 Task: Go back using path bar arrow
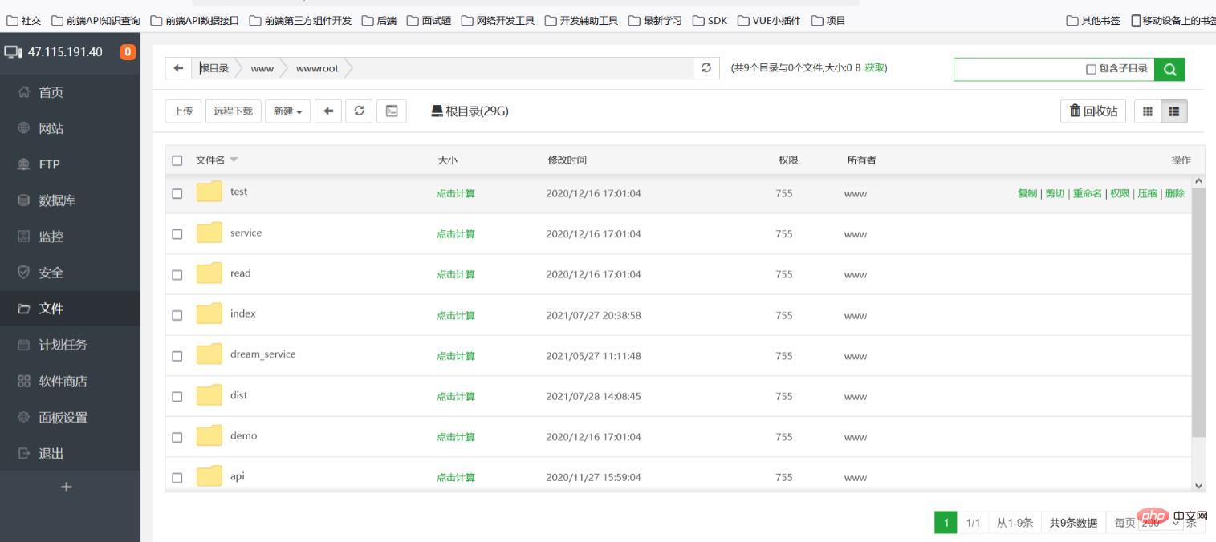click(177, 68)
